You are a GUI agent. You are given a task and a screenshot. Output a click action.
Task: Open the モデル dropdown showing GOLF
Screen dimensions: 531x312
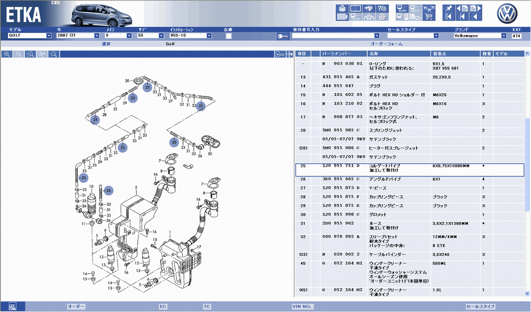click(30, 36)
